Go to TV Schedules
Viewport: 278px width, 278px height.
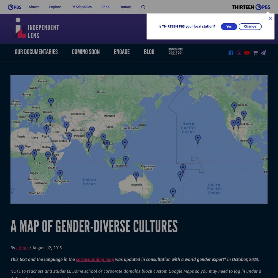(81, 7)
